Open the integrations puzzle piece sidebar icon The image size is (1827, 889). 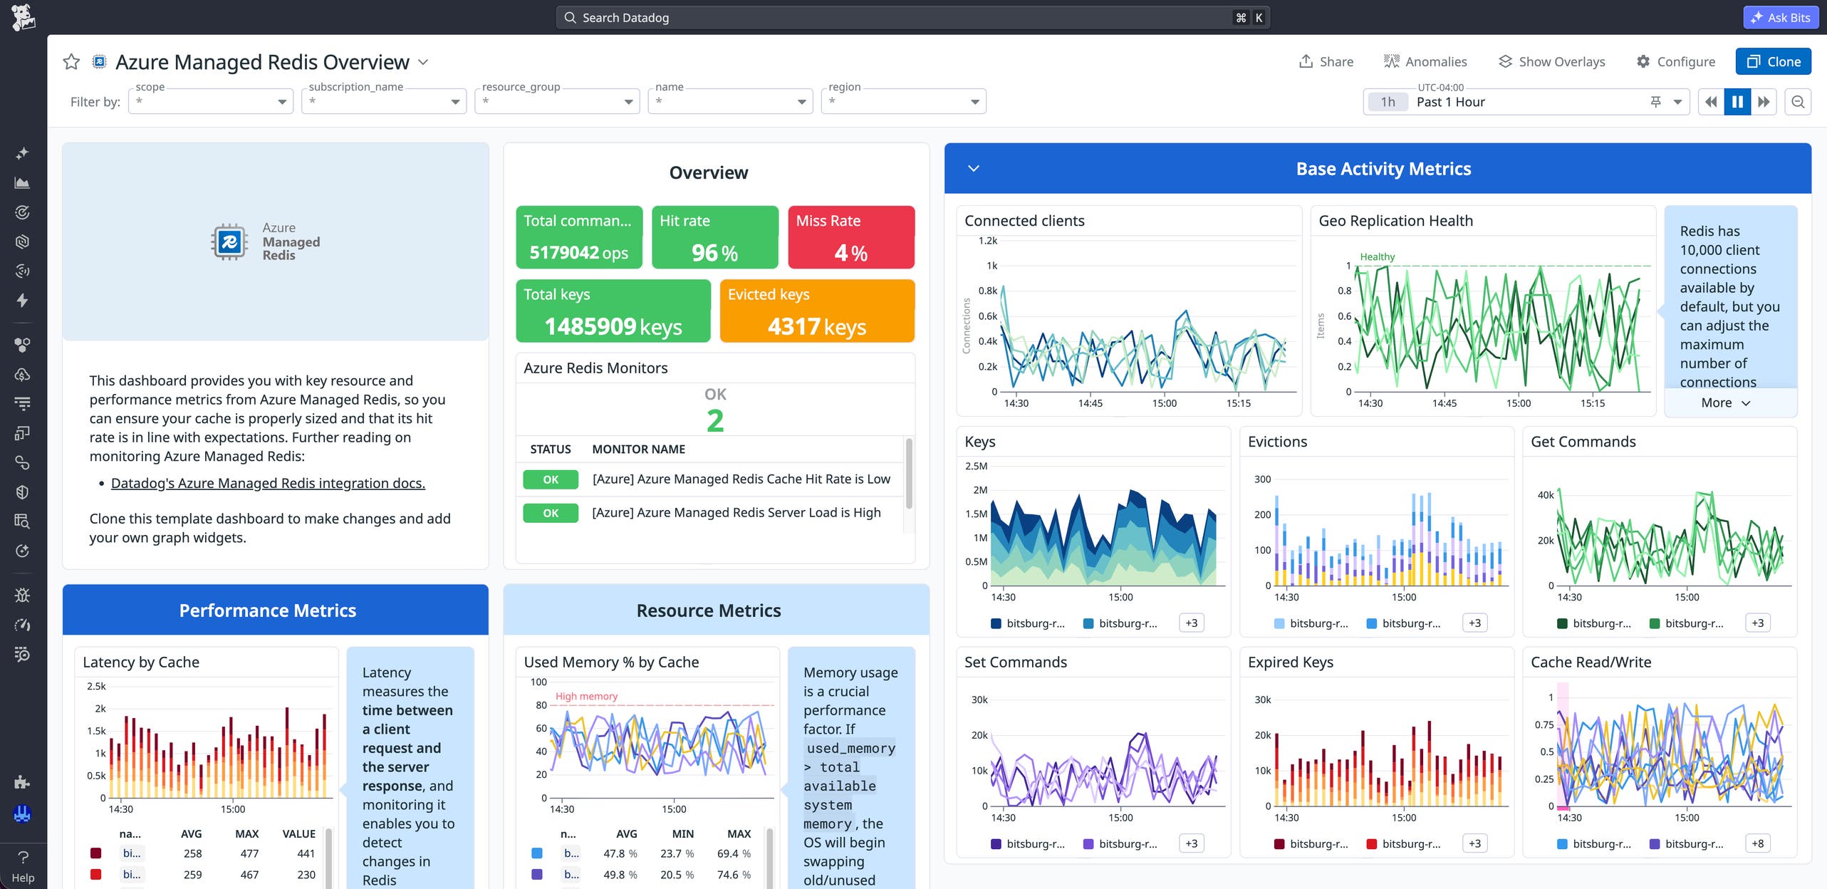pyautogui.click(x=22, y=782)
